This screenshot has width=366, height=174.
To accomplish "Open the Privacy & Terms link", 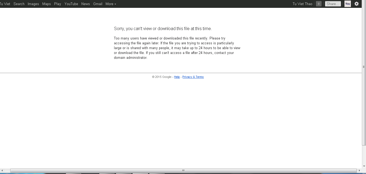I will pos(193,77).
